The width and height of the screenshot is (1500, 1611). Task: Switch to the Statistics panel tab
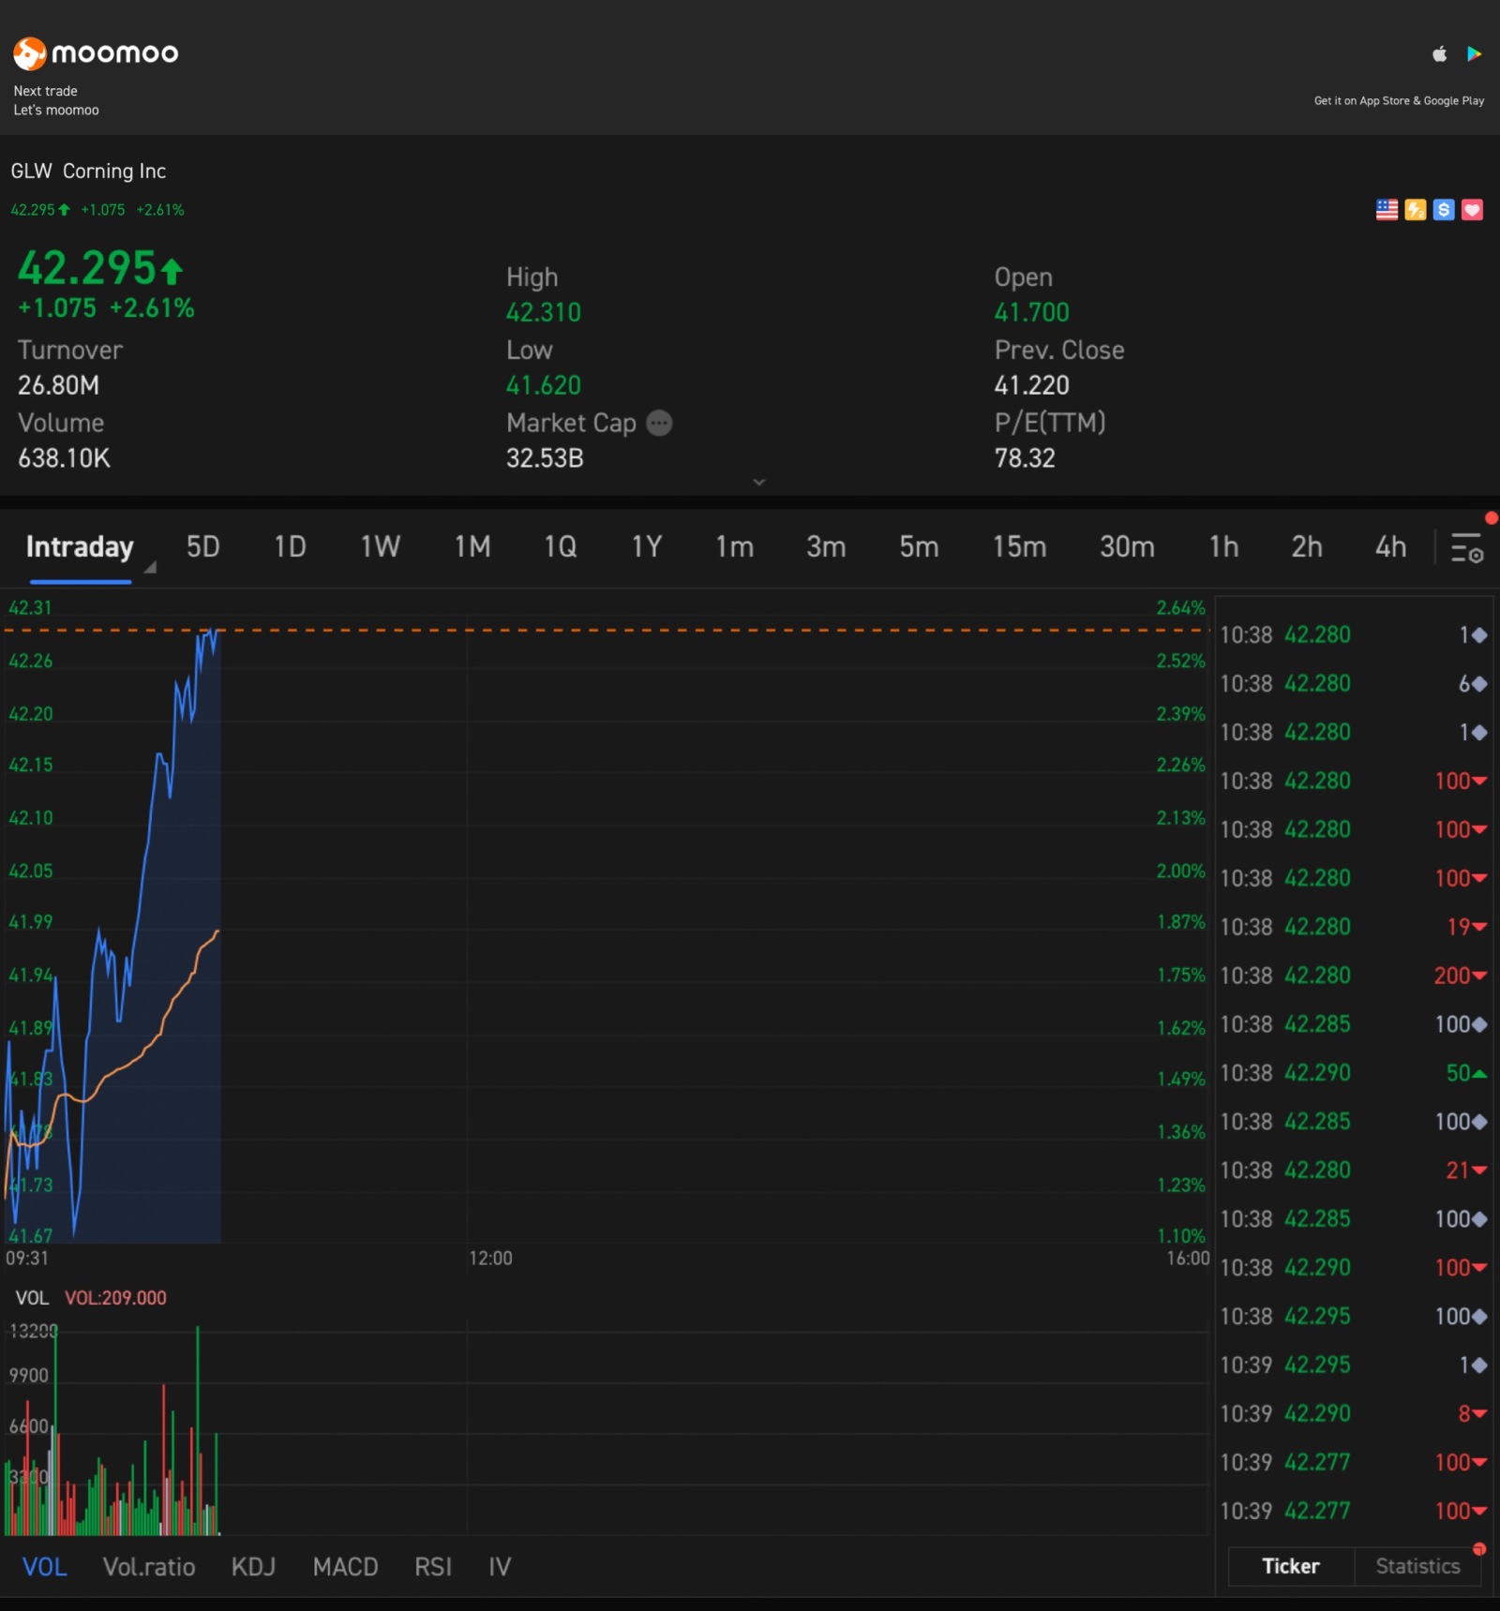(x=1417, y=1566)
